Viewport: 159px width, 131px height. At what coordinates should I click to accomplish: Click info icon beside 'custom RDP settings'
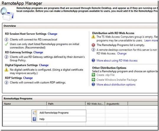[x=7, y=82]
